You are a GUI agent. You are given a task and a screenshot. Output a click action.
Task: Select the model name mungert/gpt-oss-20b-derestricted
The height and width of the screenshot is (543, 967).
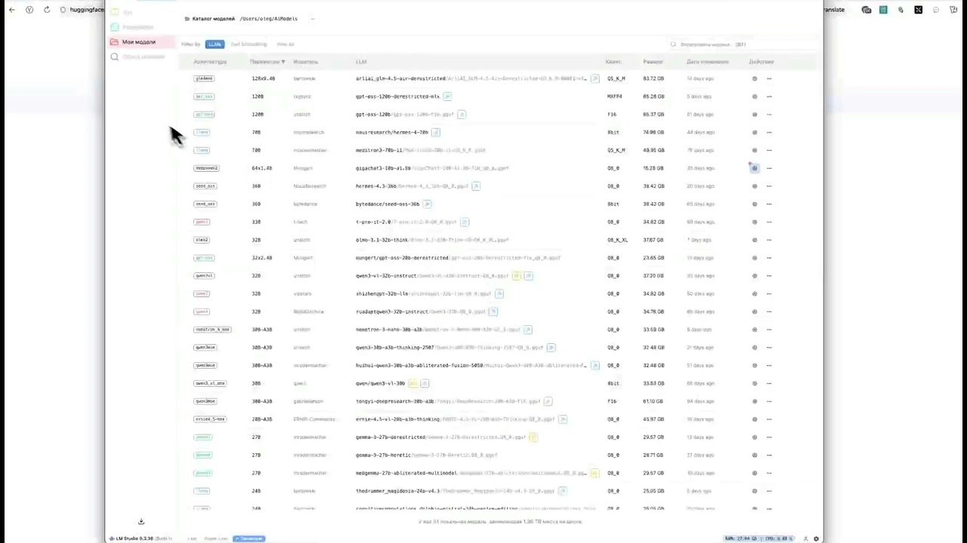[402, 258]
